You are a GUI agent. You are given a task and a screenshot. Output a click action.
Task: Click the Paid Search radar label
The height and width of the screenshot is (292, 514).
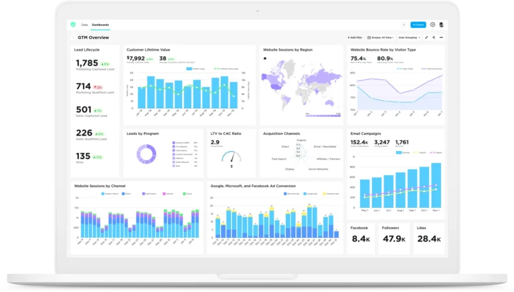[279, 159]
